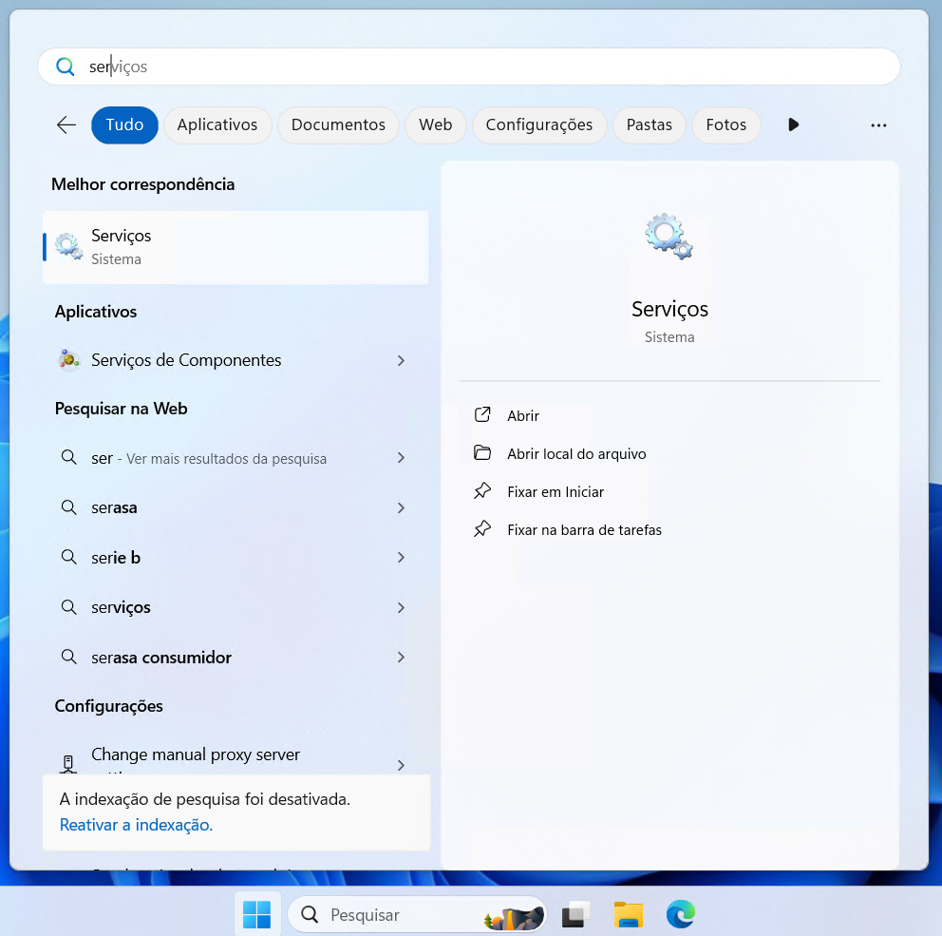The image size is (942, 936).
Task: Expand Serviços de Componentes chevron
Action: click(402, 360)
